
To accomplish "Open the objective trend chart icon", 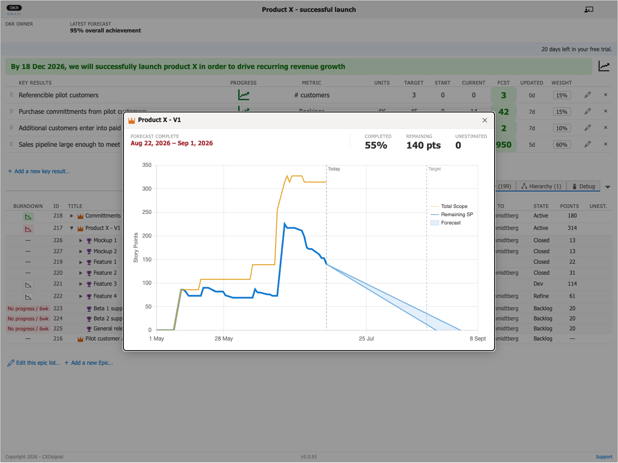I will 604,66.
